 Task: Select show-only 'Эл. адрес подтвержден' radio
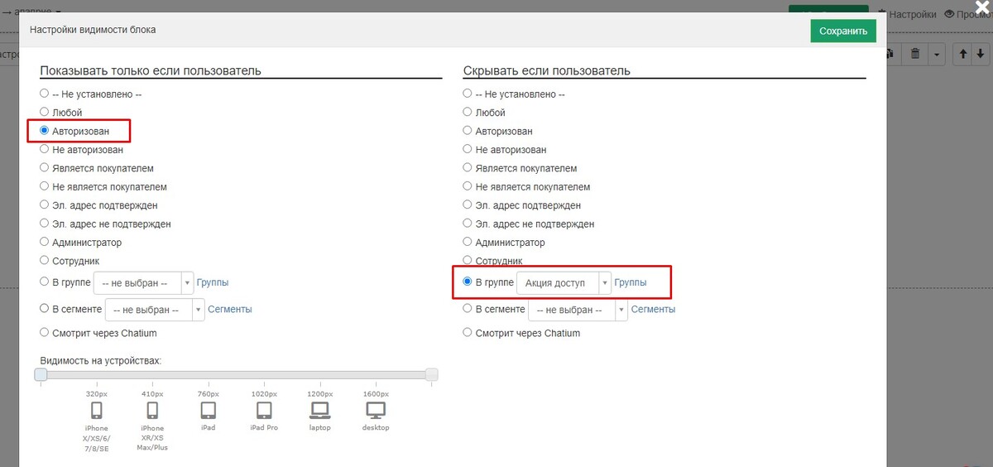(x=45, y=205)
